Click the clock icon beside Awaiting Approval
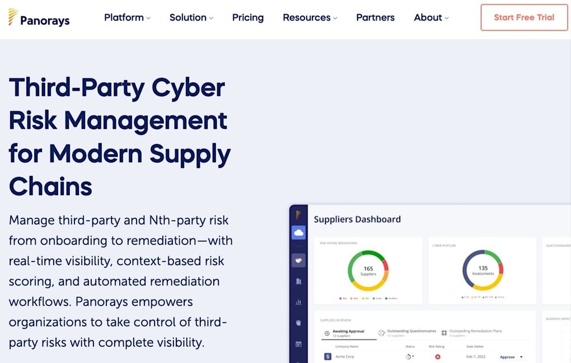Viewport: 571px width, 363px height. click(327, 333)
